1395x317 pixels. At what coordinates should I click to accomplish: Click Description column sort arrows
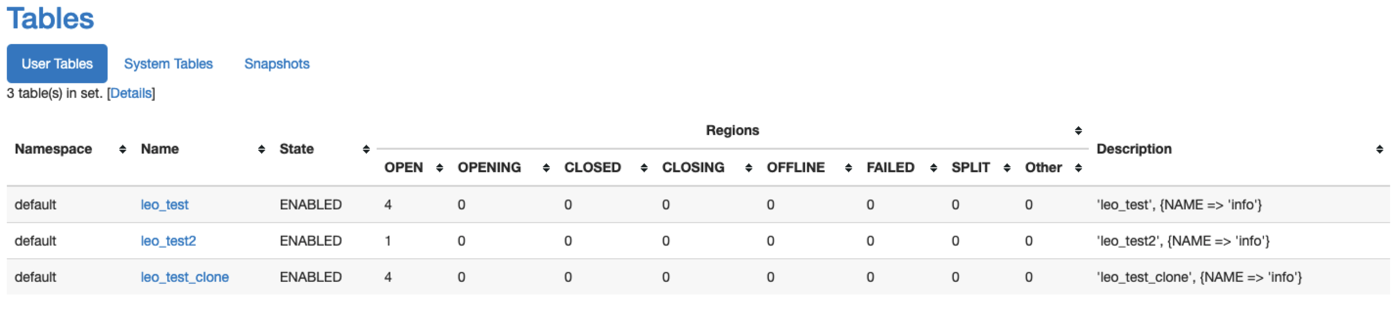coord(1379,149)
